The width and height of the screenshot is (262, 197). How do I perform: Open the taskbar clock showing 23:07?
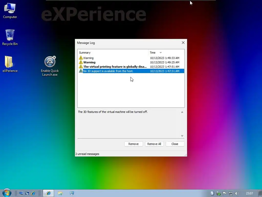pyautogui.click(x=249, y=193)
